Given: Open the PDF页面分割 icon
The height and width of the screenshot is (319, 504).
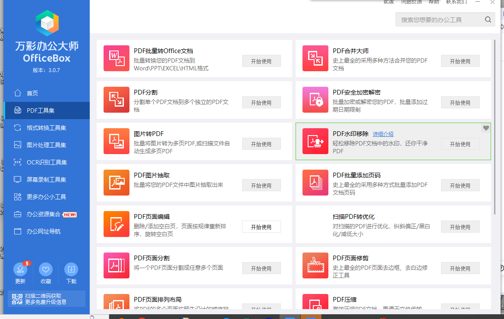Looking at the screenshot, I should tap(117, 265).
